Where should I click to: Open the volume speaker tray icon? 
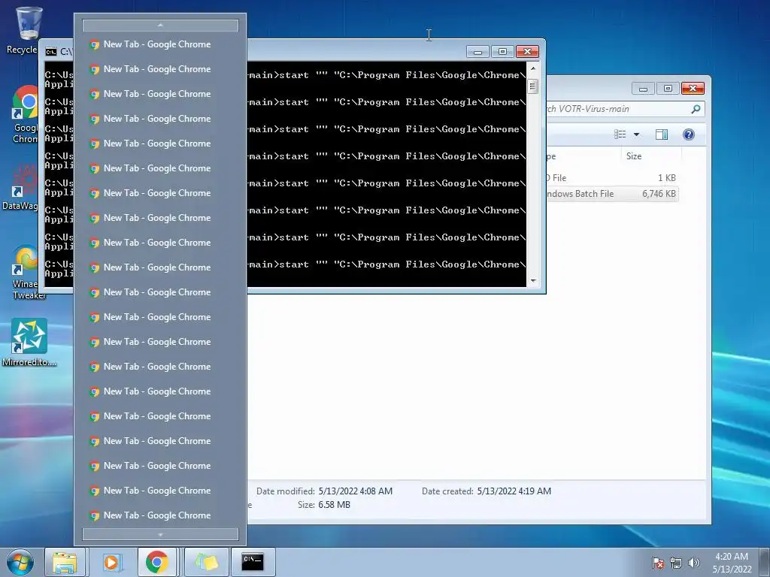(693, 563)
